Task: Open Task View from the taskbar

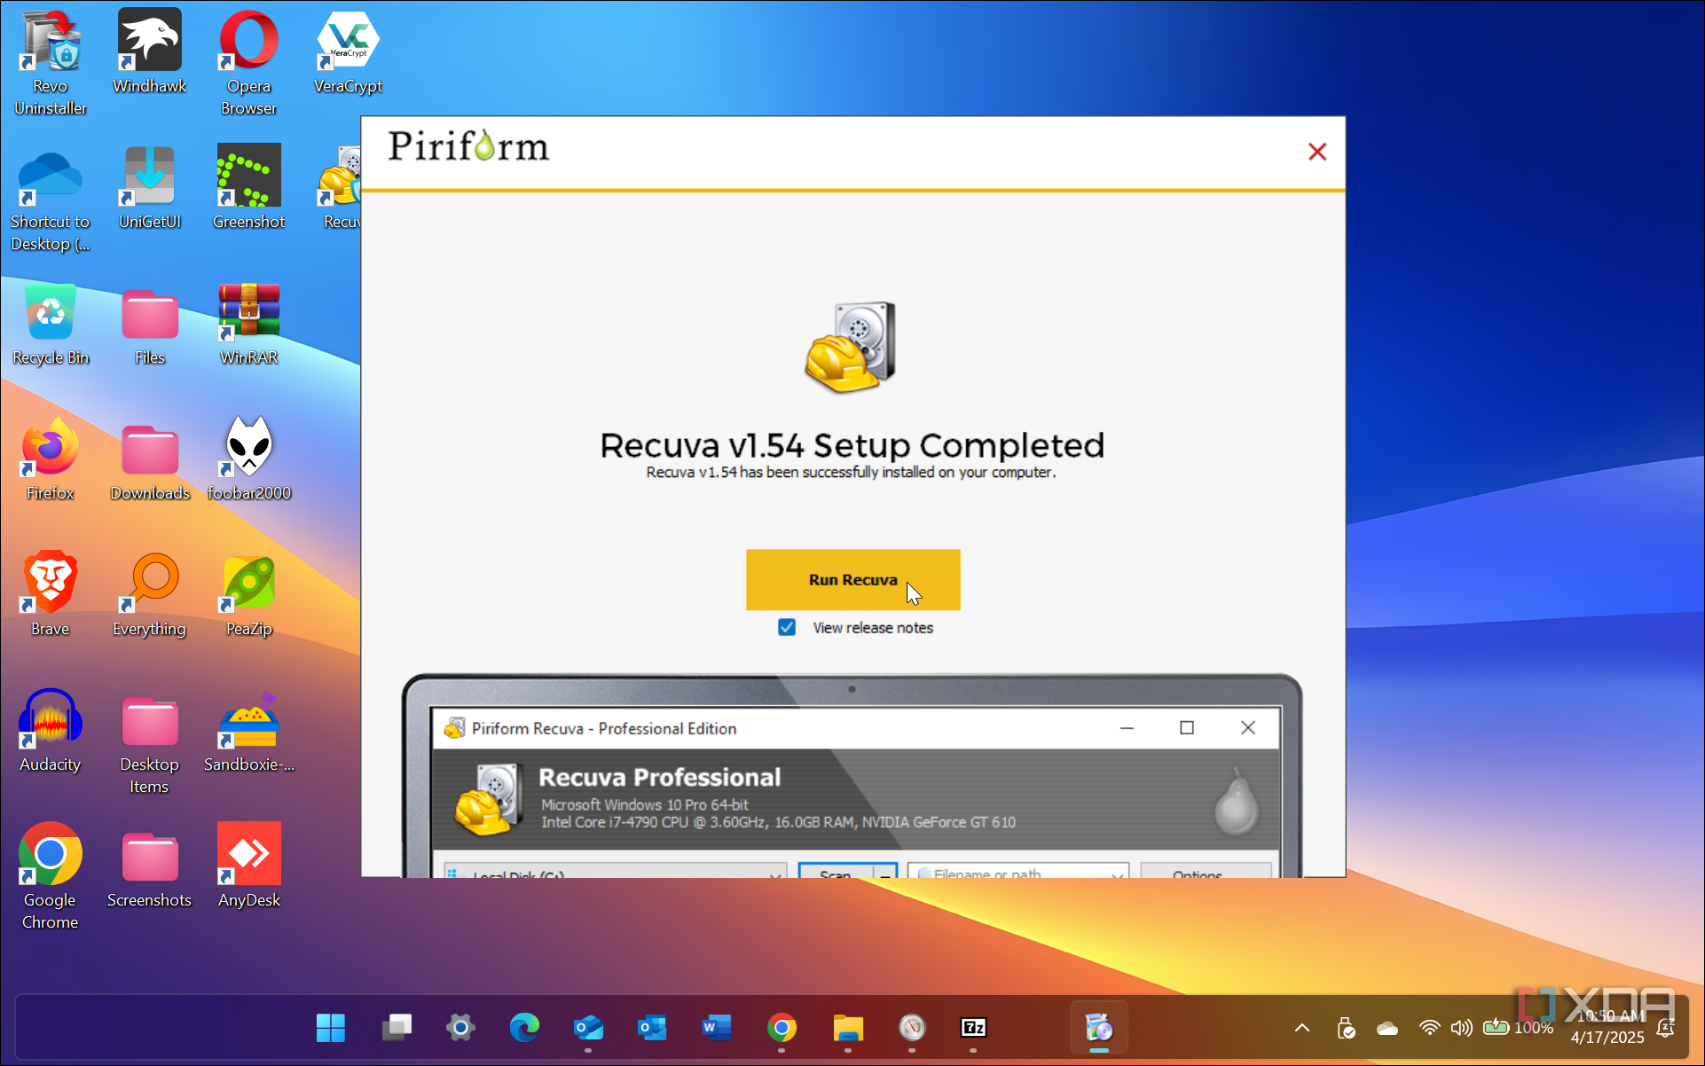Action: click(x=397, y=1028)
